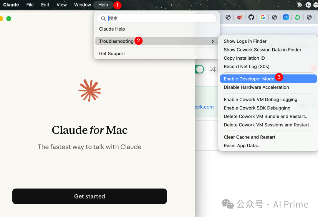The width and height of the screenshot is (318, 217).
Task: Click the shuffle arrows icon in browser window
Action: 213,69
